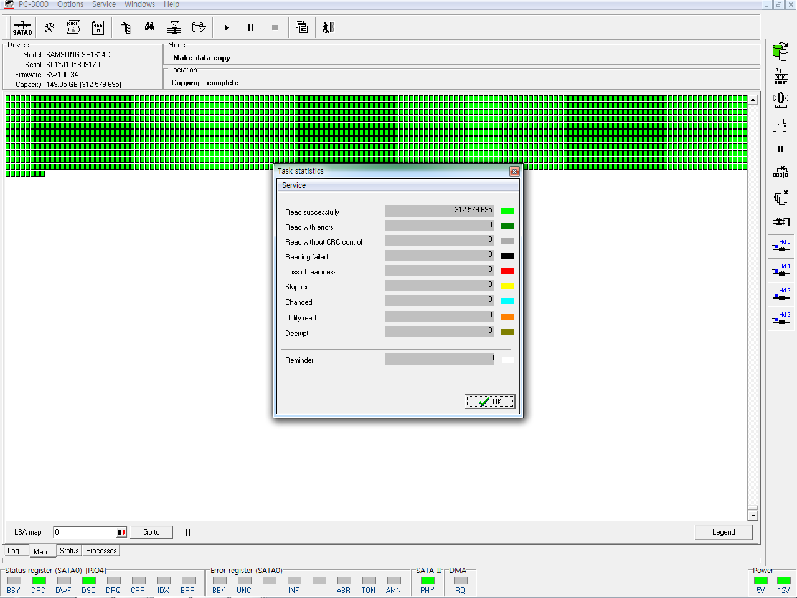Click OK in Task statistics dialog
Viewport: 797px width, 598px height.
489,402
